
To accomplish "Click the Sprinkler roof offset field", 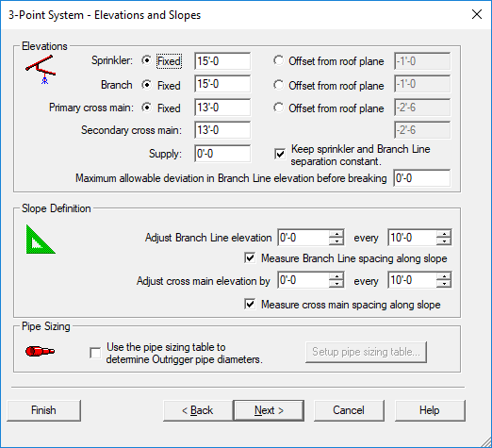I will (x=422, y=61).
